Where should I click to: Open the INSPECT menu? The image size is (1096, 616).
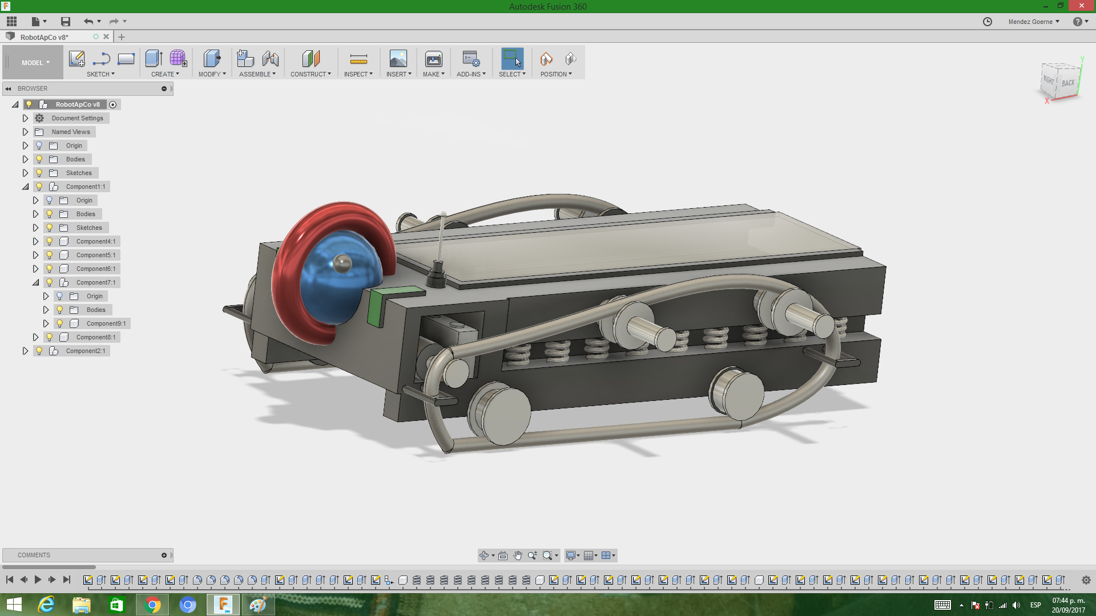click(x=358, y=74)
